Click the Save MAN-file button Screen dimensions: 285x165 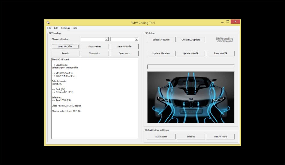pos(124,46)
